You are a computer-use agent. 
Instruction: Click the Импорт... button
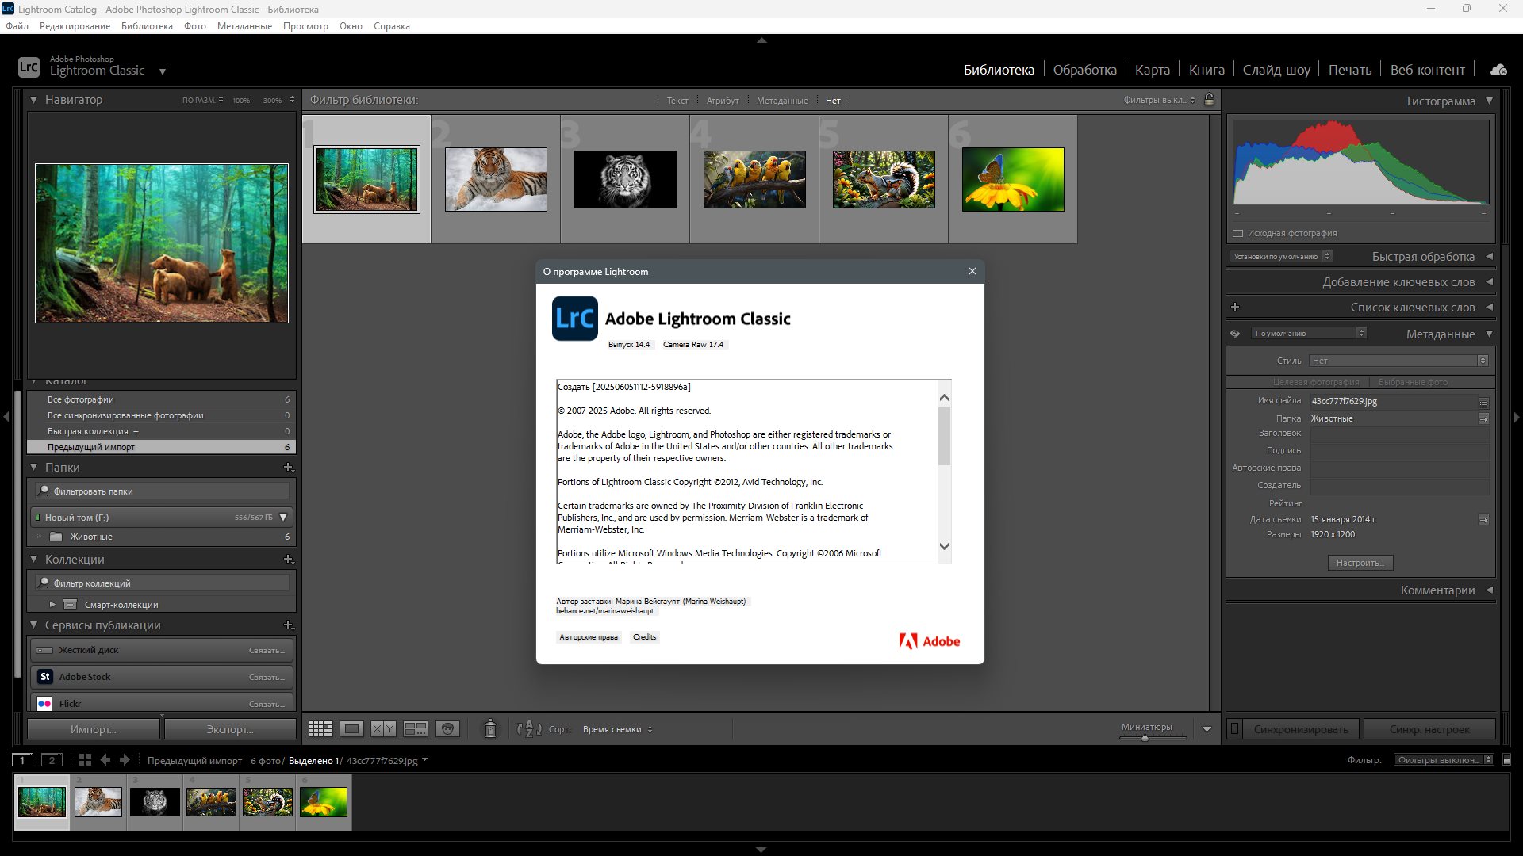(x=94, y=729)
